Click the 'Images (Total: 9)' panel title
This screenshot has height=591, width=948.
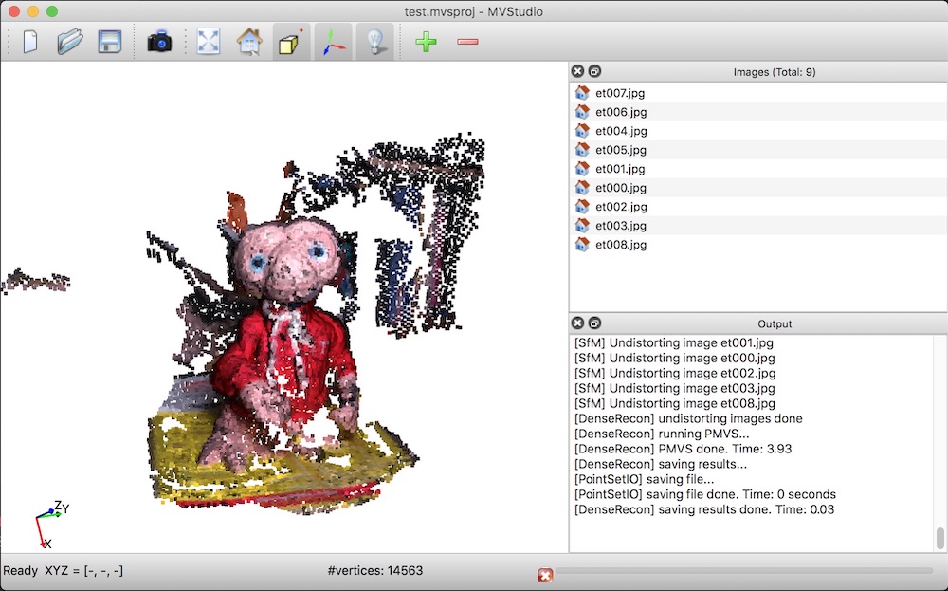775,72
